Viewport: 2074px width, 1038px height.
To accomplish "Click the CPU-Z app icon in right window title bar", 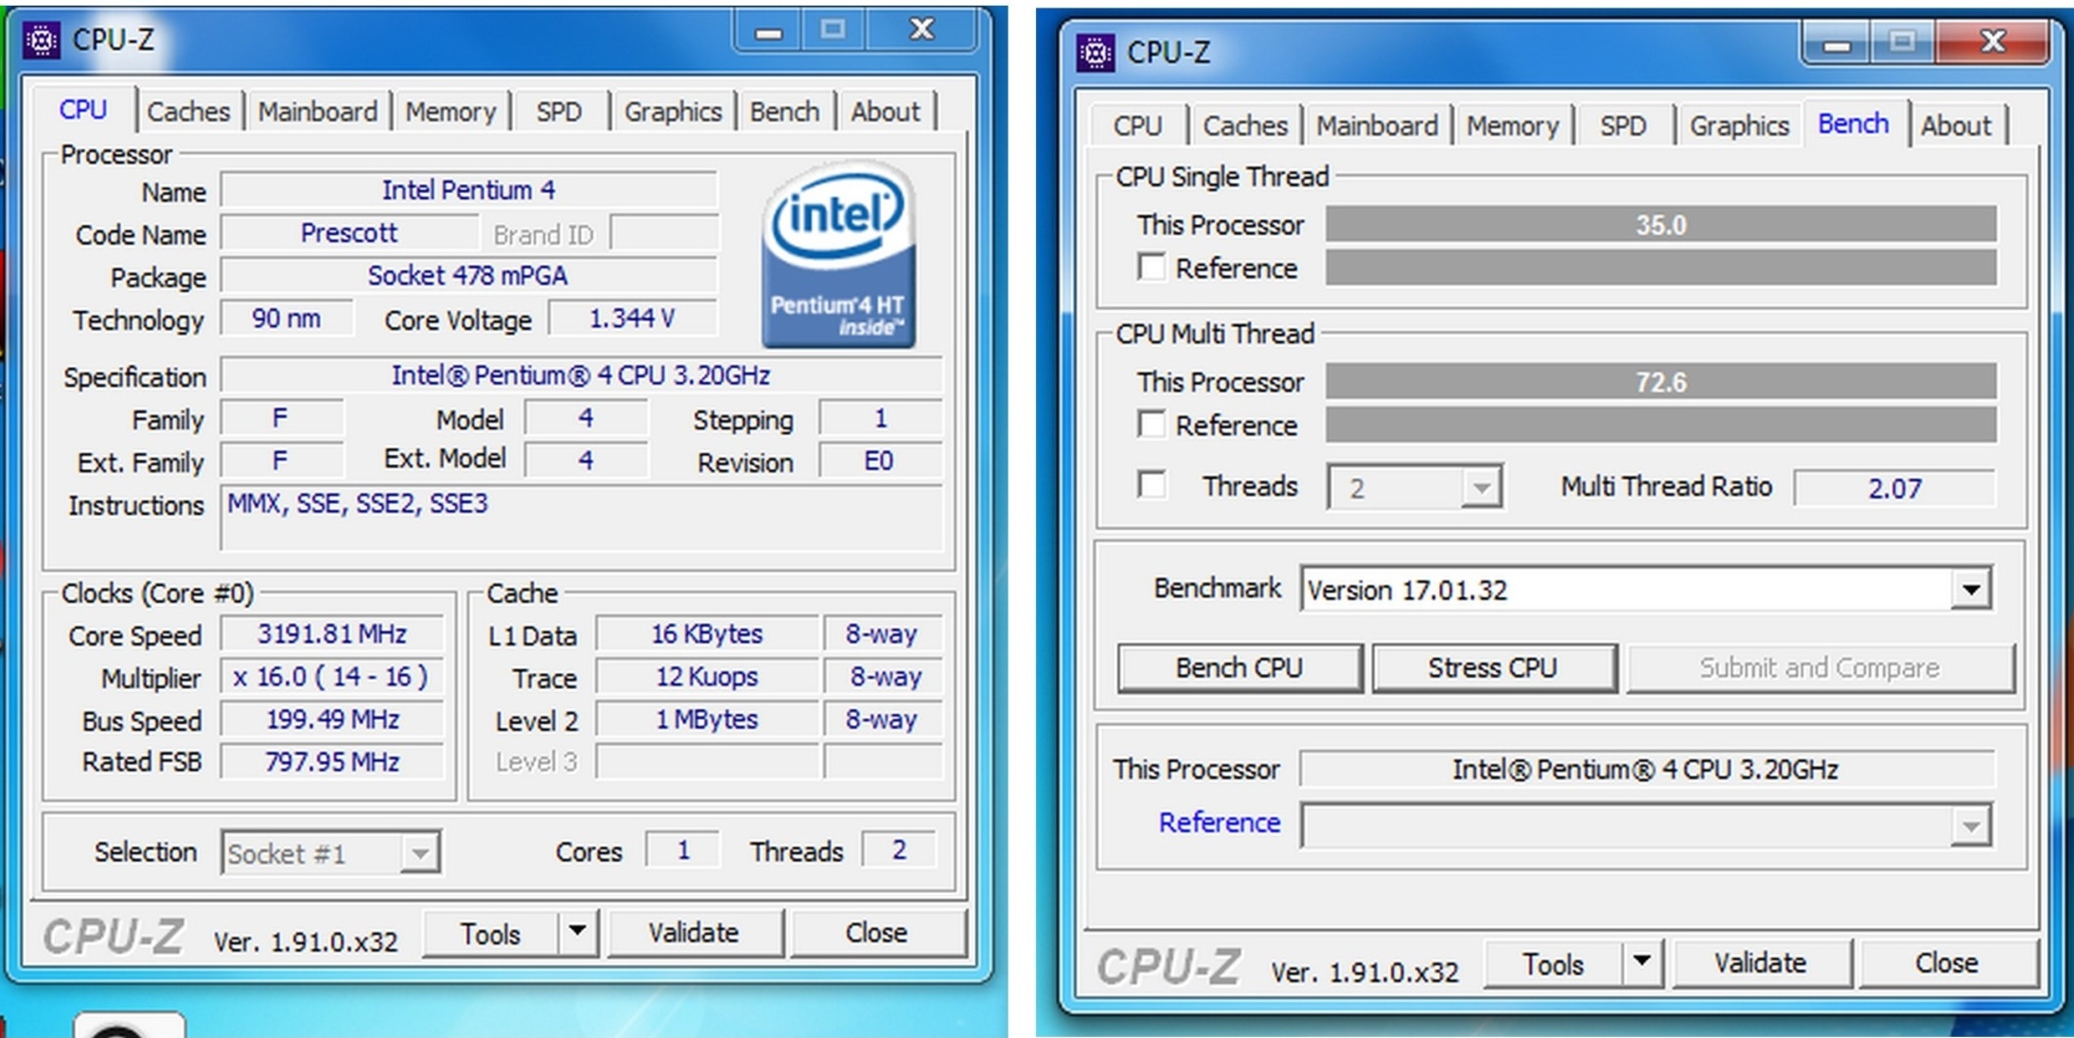I will 1096,53.
